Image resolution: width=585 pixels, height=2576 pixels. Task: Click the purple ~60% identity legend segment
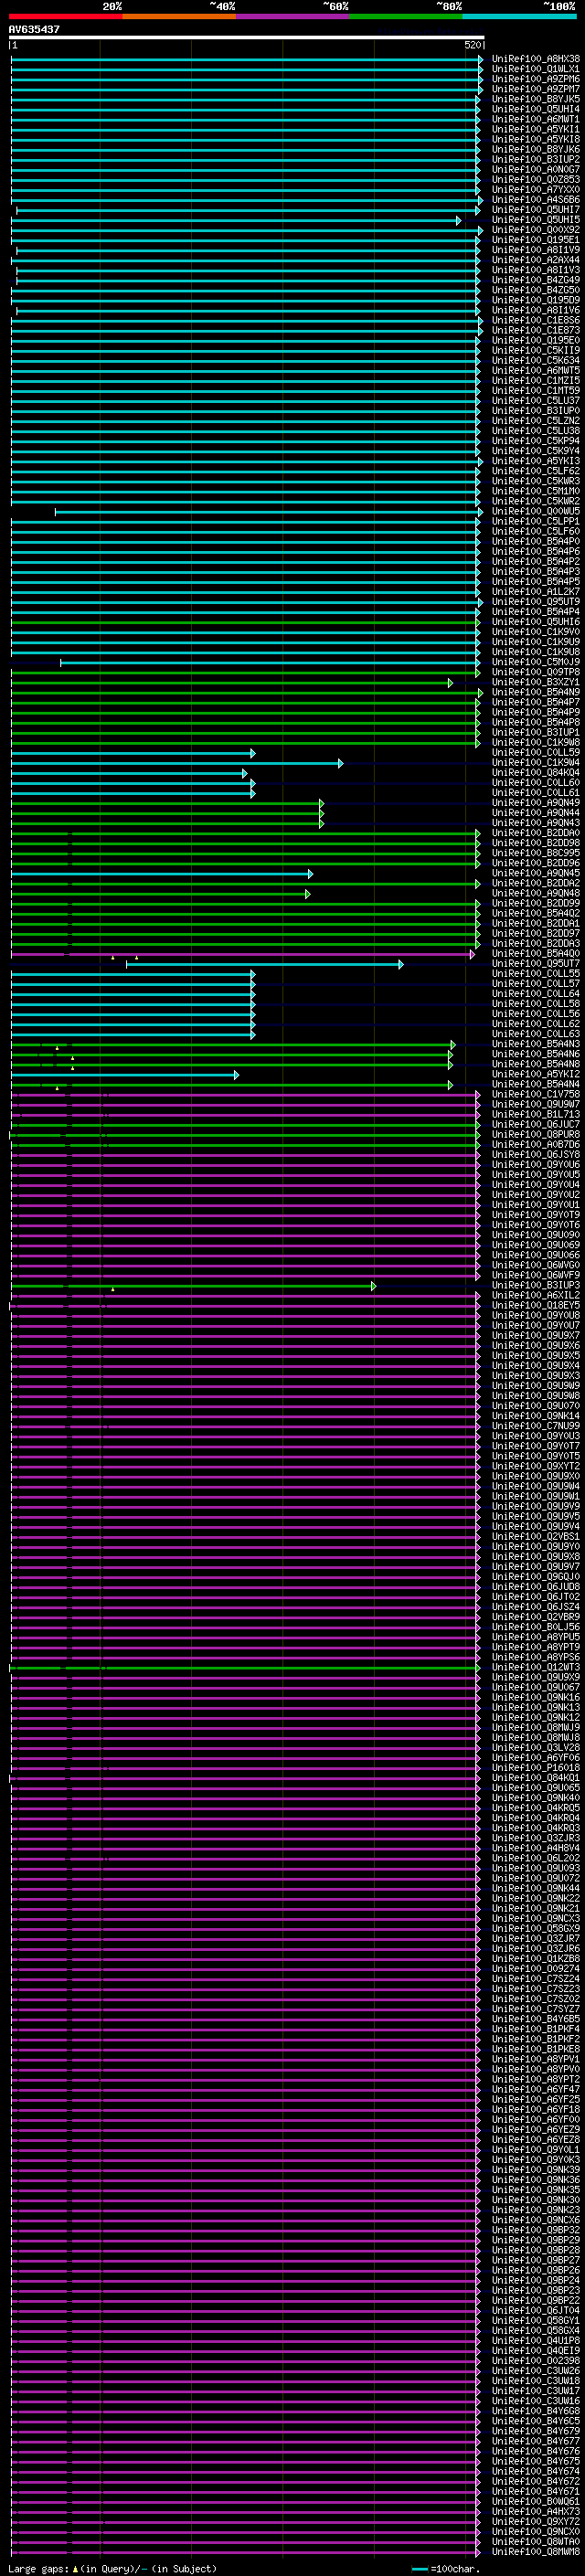click(x=293, y=16)
